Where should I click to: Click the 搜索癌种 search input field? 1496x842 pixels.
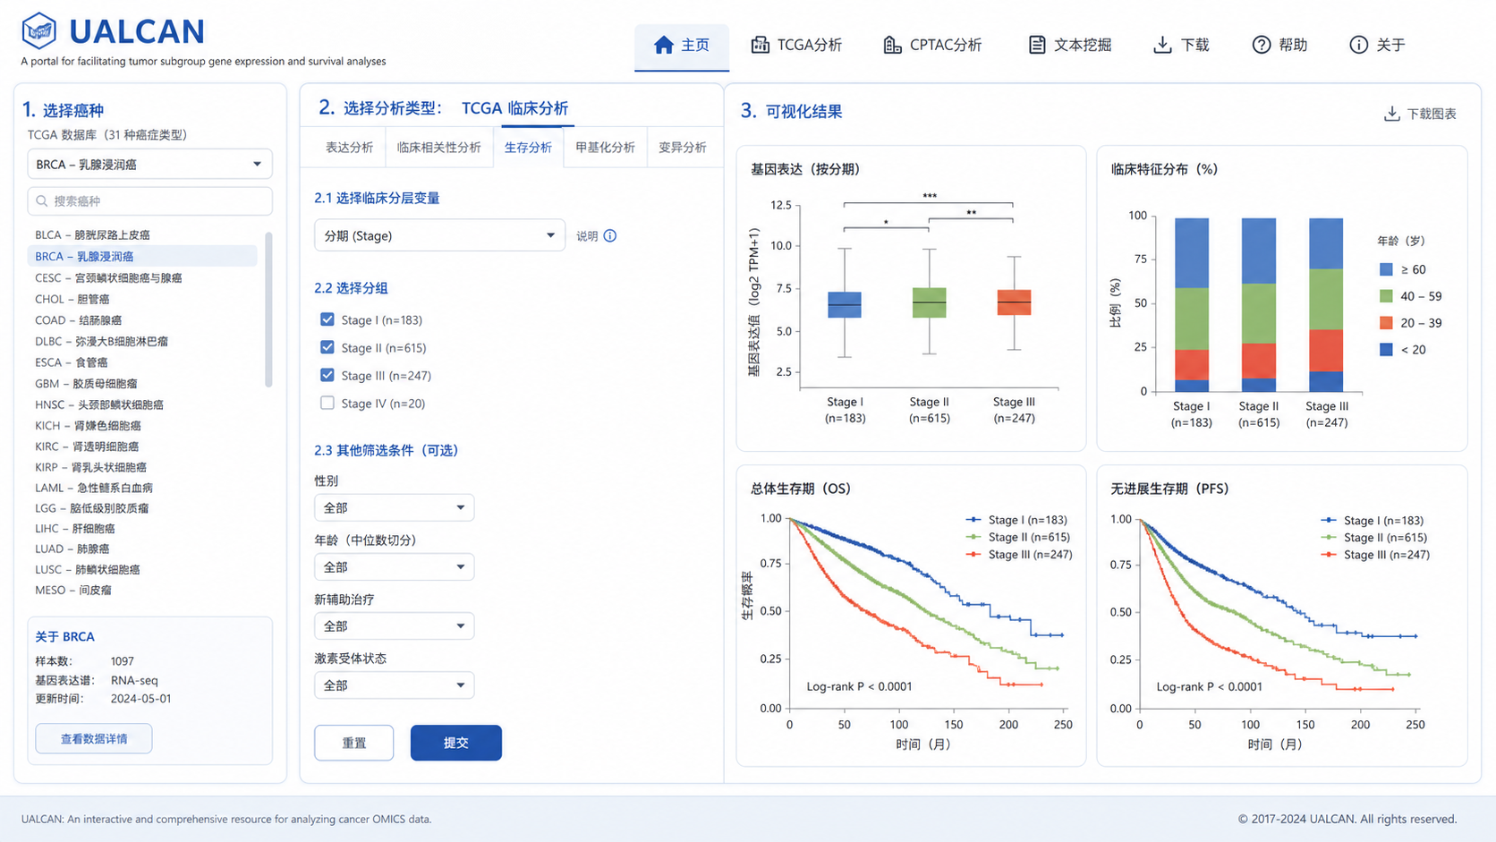pos(149,201)
